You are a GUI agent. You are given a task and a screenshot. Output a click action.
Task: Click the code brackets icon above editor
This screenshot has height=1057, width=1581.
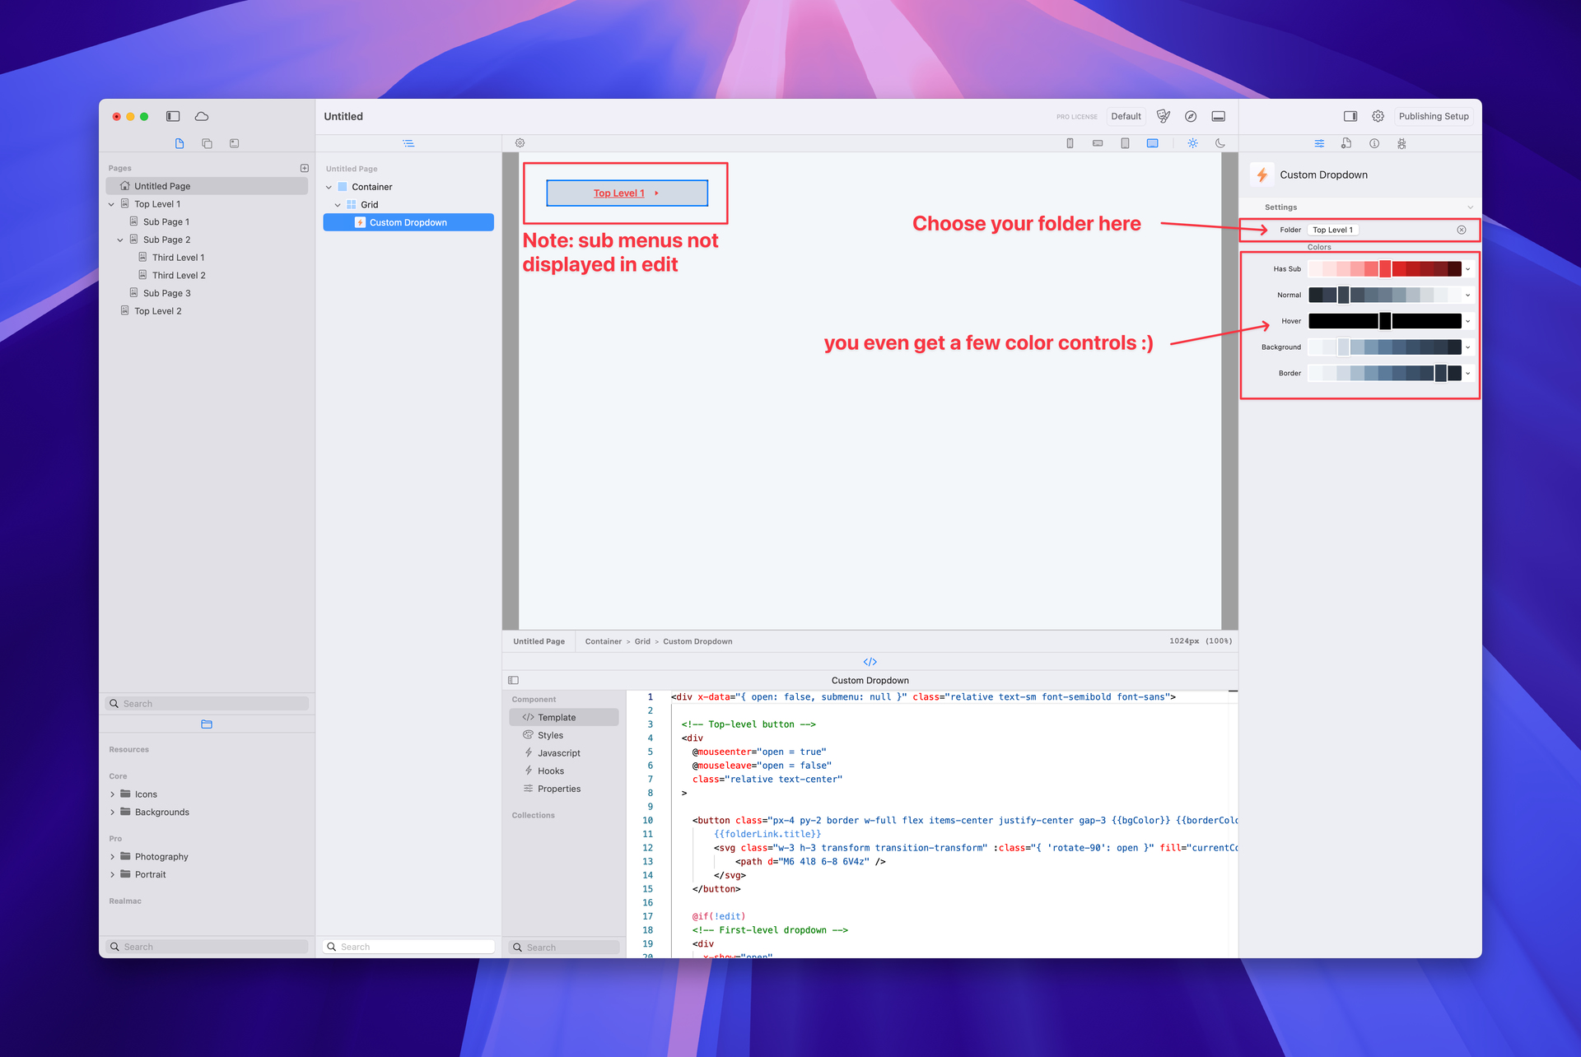[x=870, y=662]
